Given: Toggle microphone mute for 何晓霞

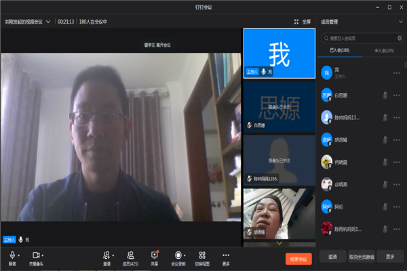Looking at the screenshot, I should click(385, 162).
